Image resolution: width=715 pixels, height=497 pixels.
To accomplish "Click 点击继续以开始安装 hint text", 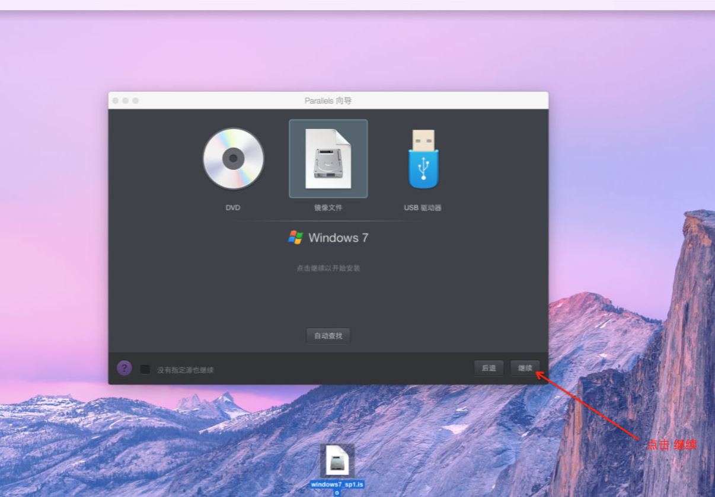I will point(328,268).
